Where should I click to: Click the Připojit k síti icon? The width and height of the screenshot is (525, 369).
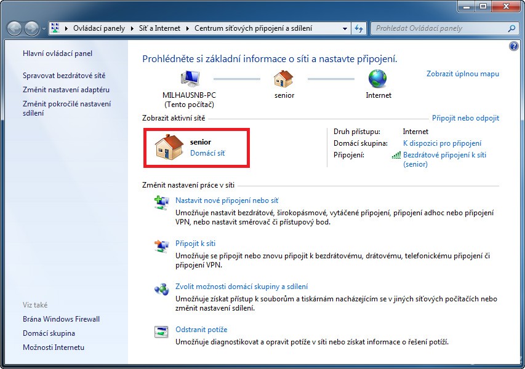click(x=162, y=246)
